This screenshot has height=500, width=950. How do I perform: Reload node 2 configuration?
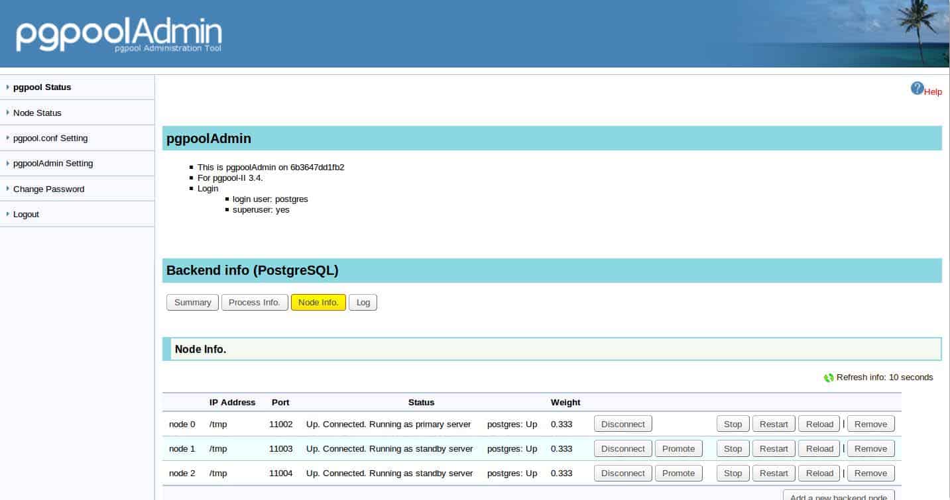[819, 473]
